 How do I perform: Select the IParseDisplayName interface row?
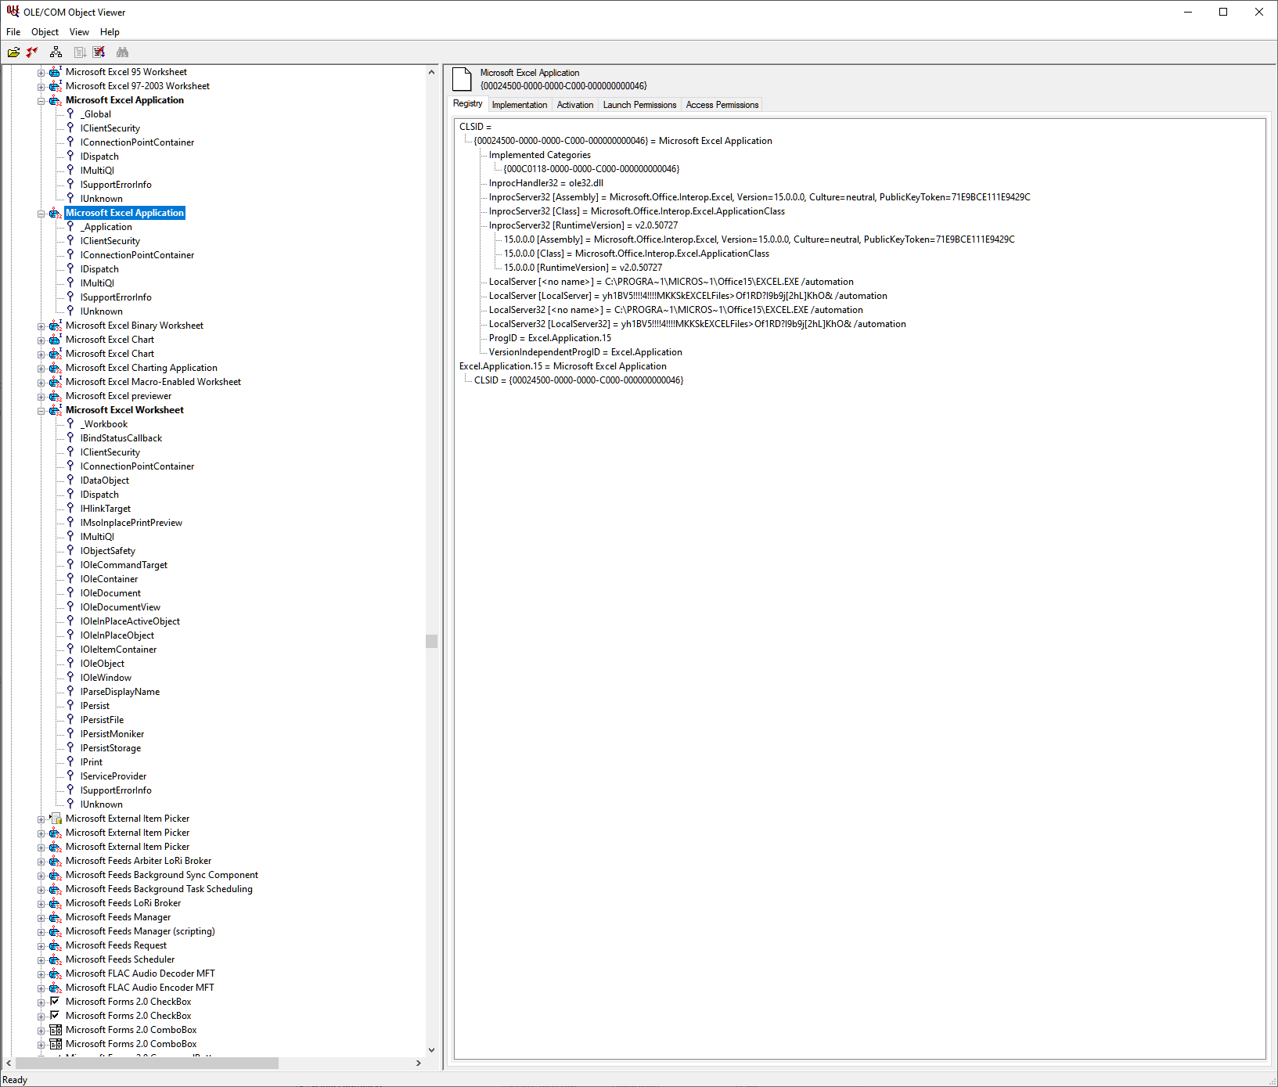pos(120,692)
